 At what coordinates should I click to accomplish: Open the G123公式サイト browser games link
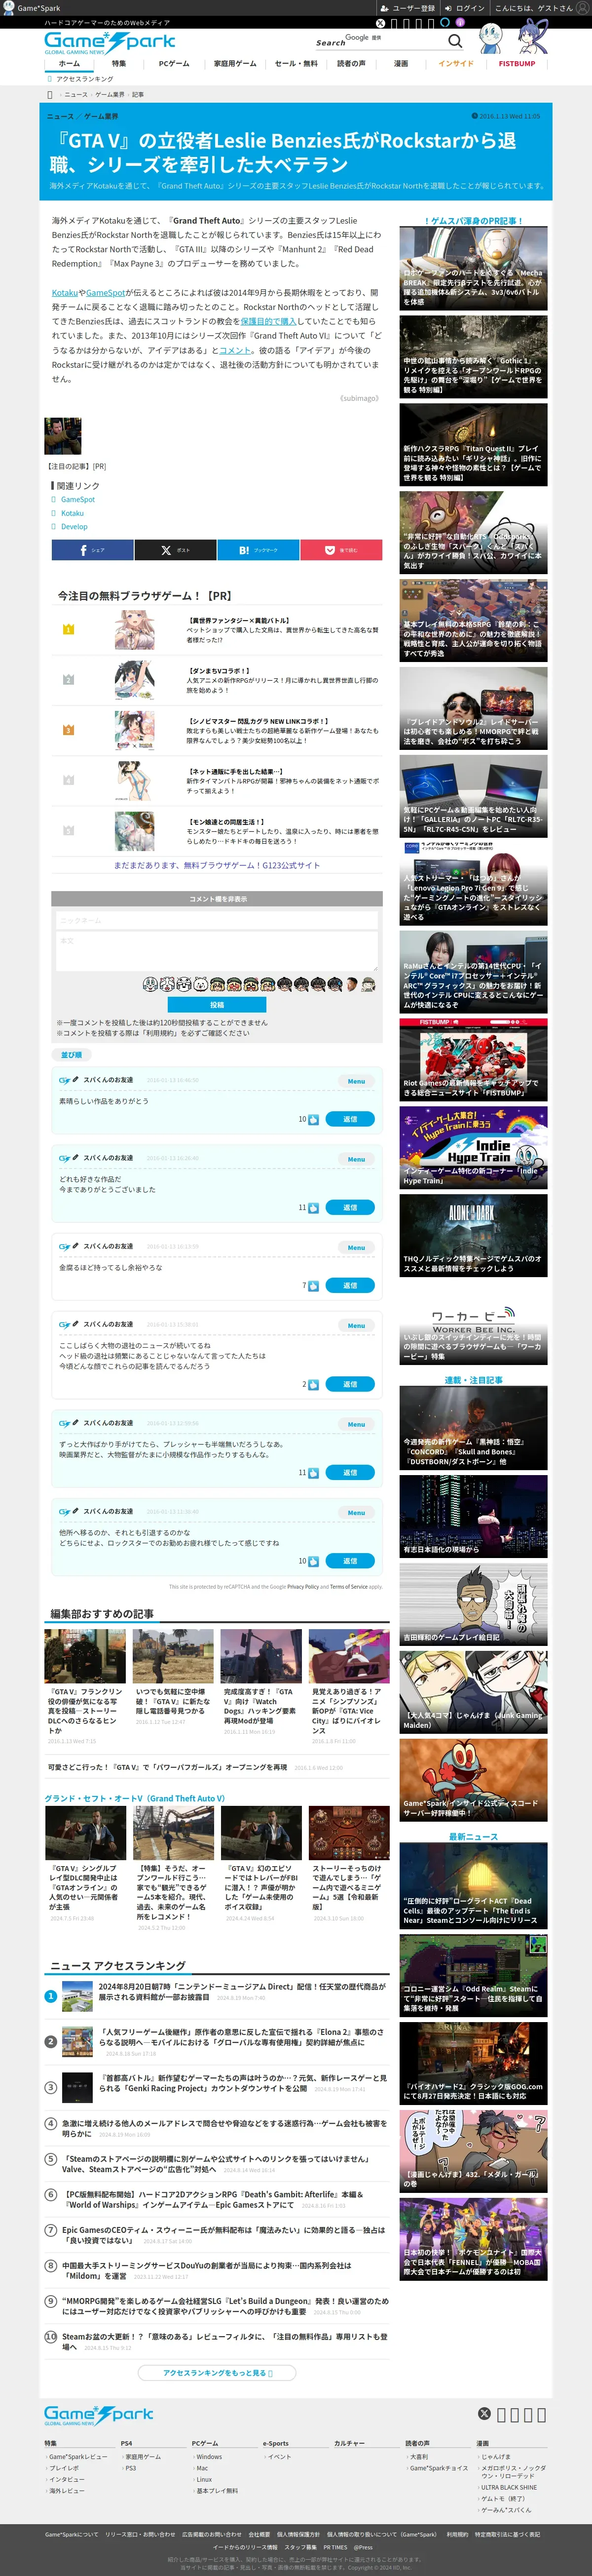coord(217,865)
